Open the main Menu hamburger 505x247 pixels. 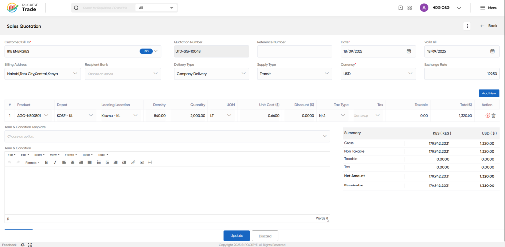click(489, 8)
